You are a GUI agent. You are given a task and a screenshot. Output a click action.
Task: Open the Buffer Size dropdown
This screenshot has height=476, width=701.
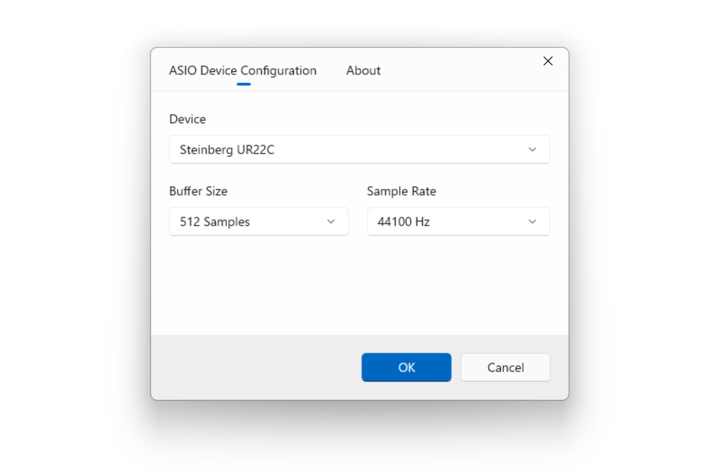(x=259, y=221)
